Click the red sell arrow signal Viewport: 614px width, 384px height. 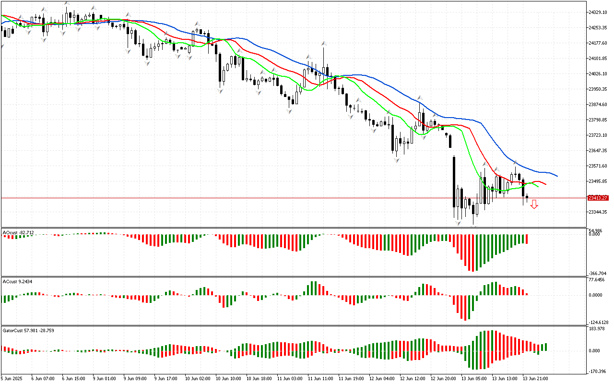click(x=534, y=204)
